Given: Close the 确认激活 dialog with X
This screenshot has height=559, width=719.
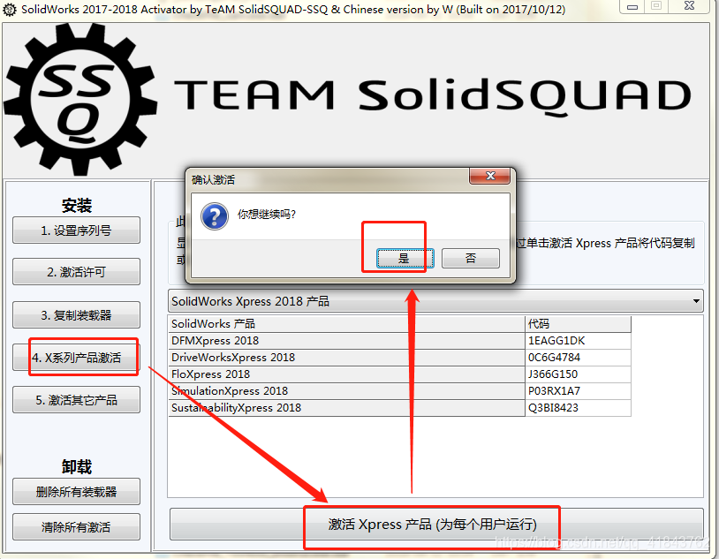Looking at the screenshot, I should click(x=489, y=176).
